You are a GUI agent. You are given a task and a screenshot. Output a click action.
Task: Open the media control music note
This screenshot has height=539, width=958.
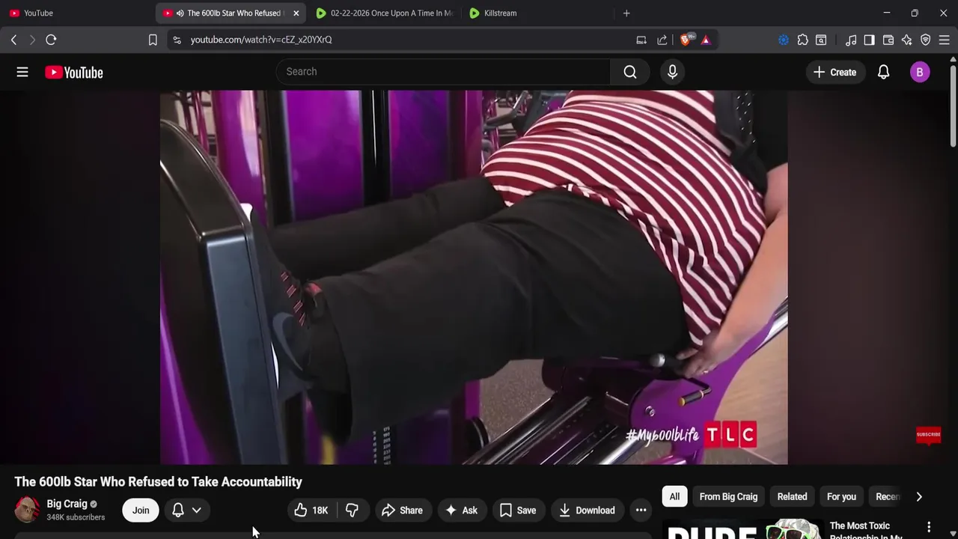(851, 40)
